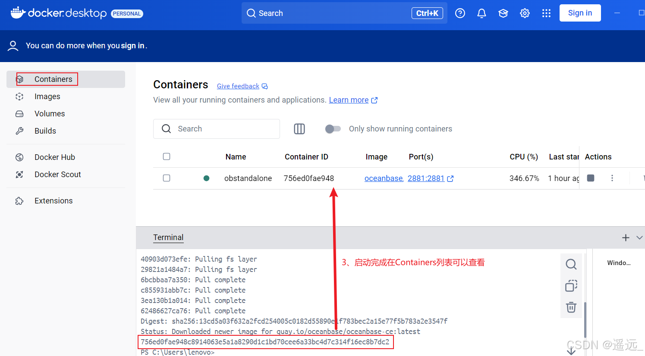Click the Images sidebar icon
Screen dimensions: 645x356
(x=19, y=97)
